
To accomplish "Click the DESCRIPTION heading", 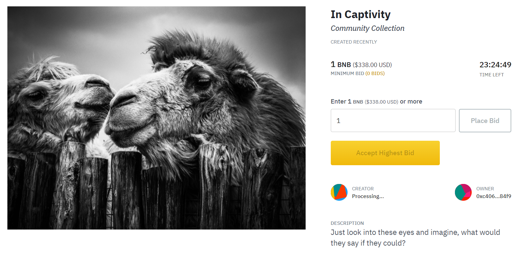I will pos(347,223).
